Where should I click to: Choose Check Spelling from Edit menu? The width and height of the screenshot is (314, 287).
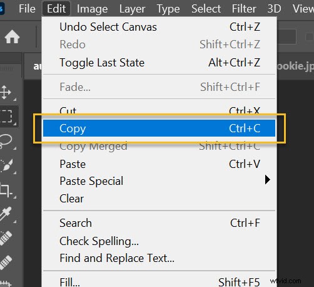point(160,241)
